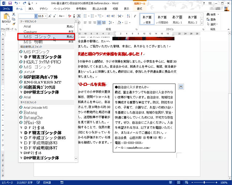The width and height of the screenshot is (232, 185).
Task: Select the MS ゴシック heading theme font
Action: 46,37
